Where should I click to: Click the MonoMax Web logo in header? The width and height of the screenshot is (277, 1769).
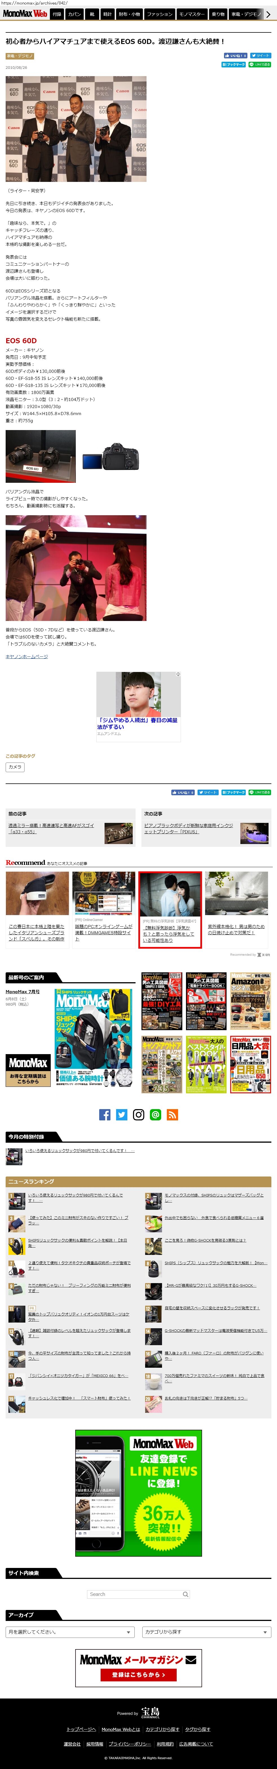coord(25,14)
